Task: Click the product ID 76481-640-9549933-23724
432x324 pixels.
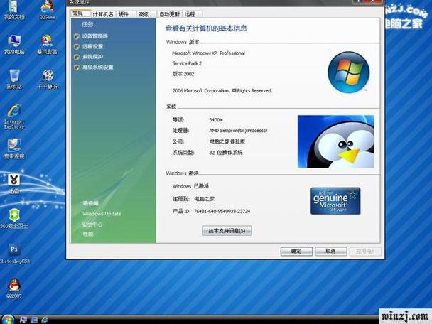Action: [222, 211]
